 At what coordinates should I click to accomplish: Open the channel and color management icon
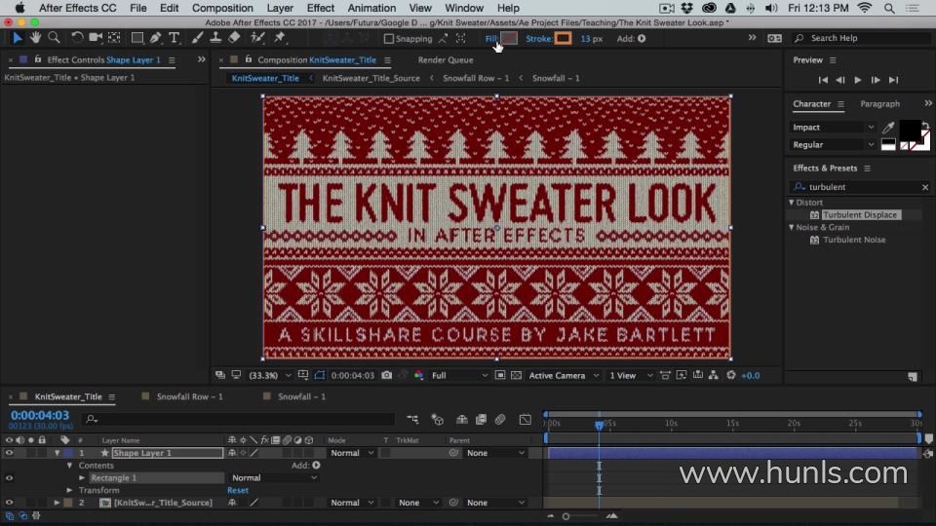pyautogui.click(x=418, y=375)
